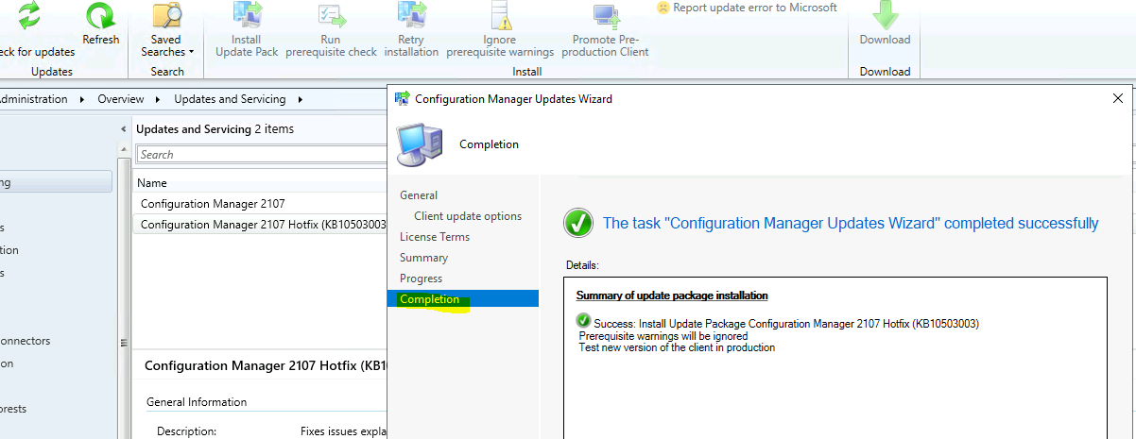Expand the breadcrumb arrow after Overview
Viewport: 1136px width, 439px height.
pyautogui.click(x=159, y=99)
